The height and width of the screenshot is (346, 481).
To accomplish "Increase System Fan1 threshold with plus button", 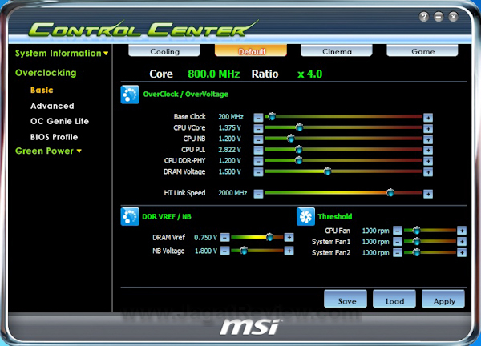I will click(x=462, y=242).
